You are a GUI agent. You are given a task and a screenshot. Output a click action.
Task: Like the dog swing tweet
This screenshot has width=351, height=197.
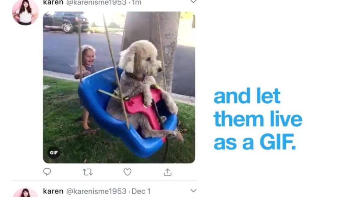[128, 172]
